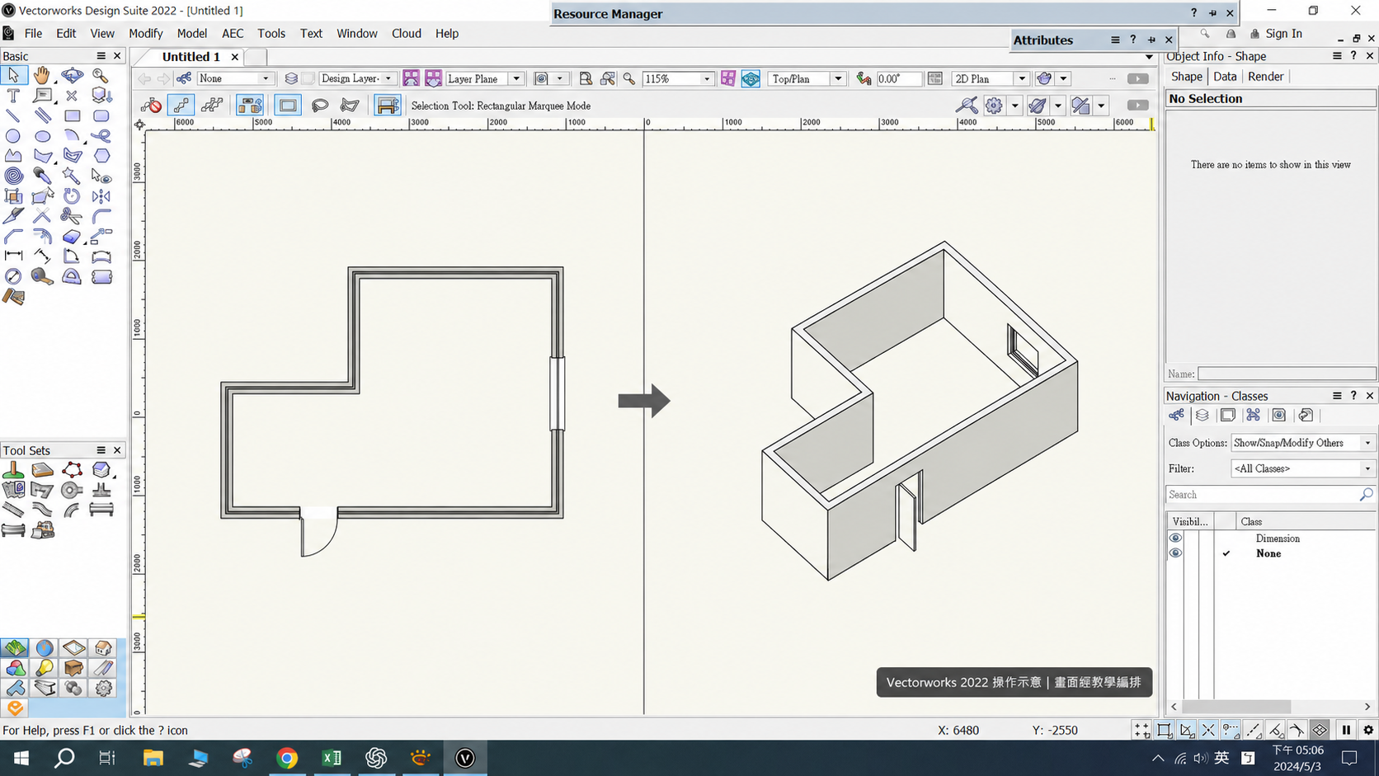
Task: Select the Regular Polygon hexagon tool
Action: pyautogui.click(x=101, y=156)
